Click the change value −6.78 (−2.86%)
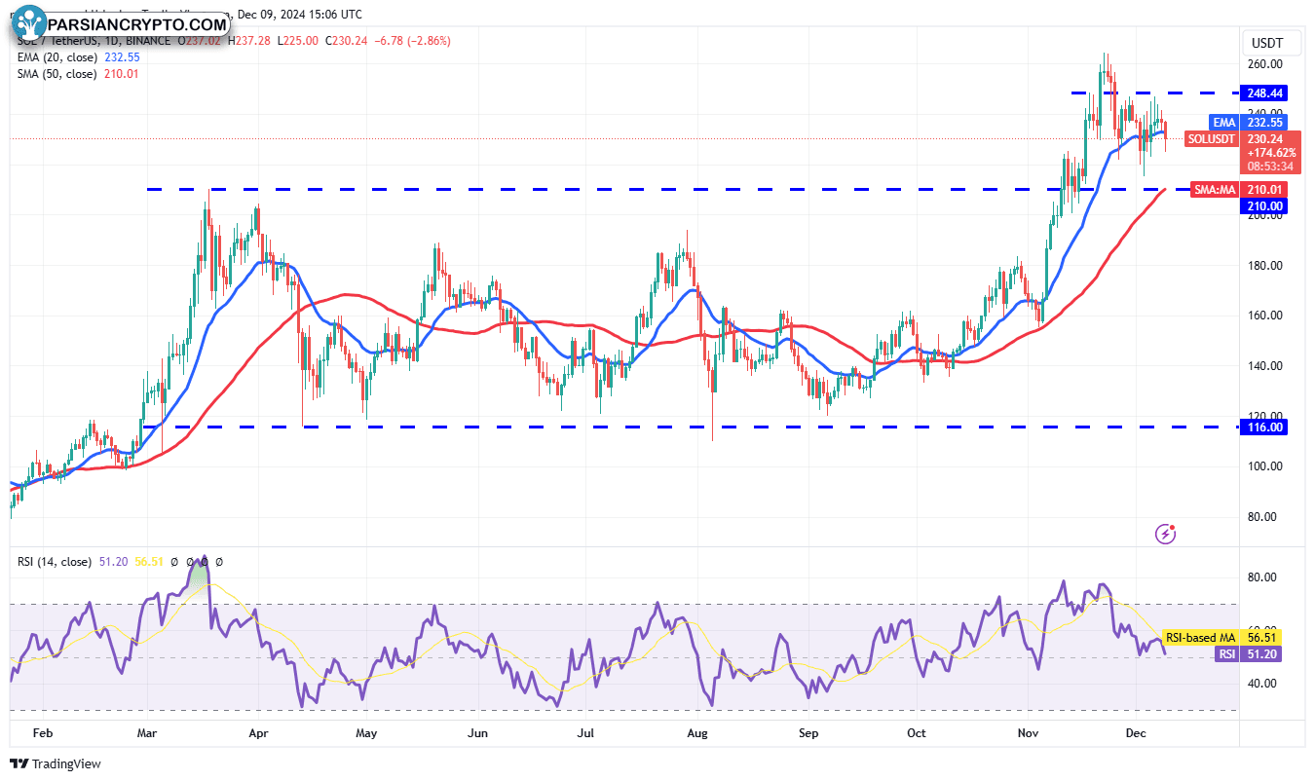1315x781 pixels. (x=414, y=41)
